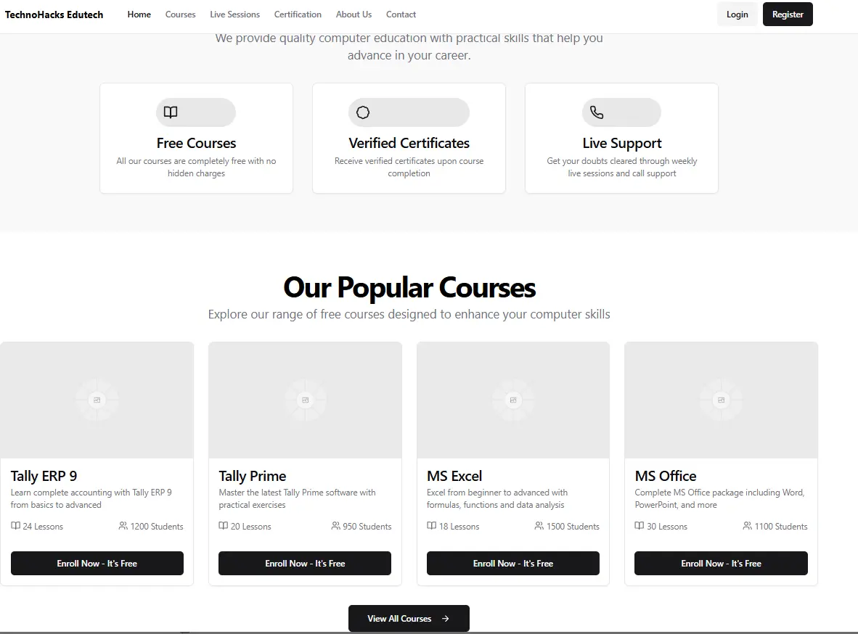This screenshot has height=634, width=858.
Task: Click the '30 Lessons' label
Action: pos(666,526)
